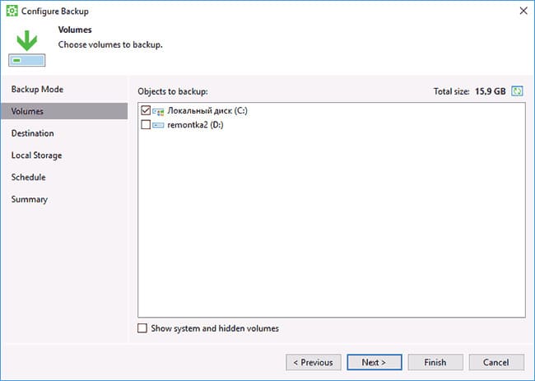Jump to the Summary step

[30, 199]
